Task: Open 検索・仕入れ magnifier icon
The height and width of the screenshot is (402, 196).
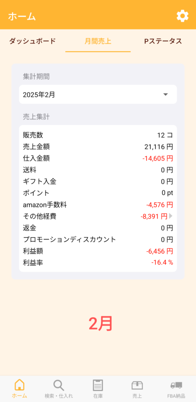Action: tap(59, 385)
